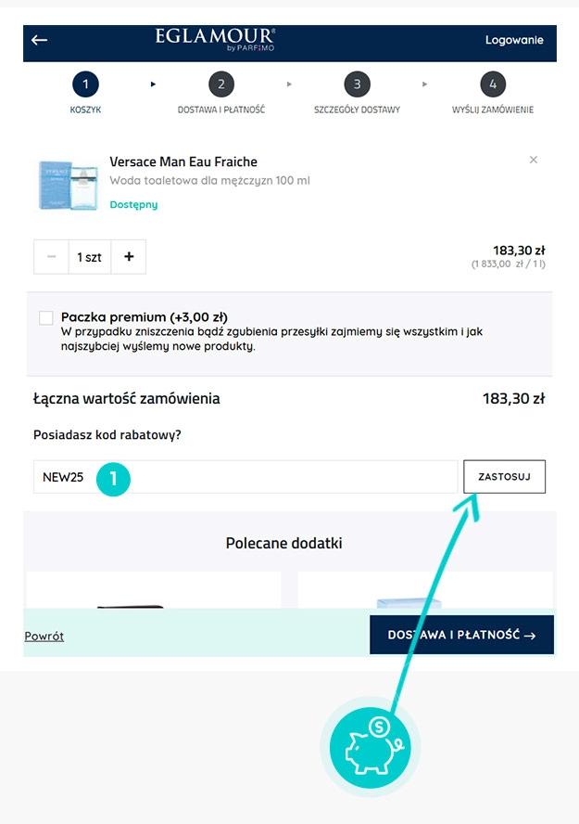Enable the Paczka premium checkbox

click(46, 318)
